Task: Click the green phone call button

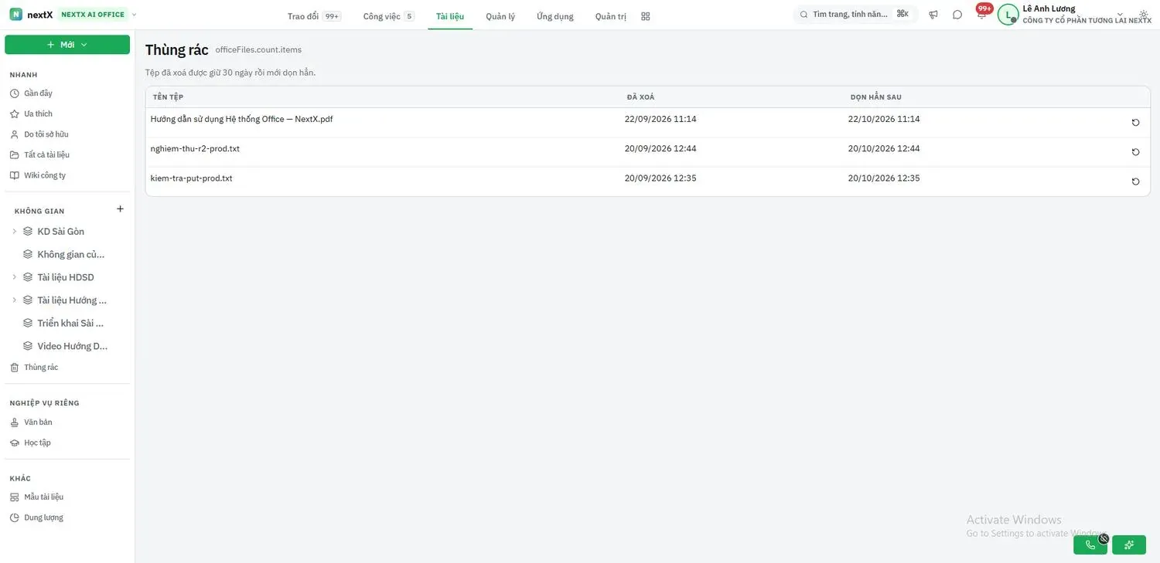Action: coord(1090,545)
